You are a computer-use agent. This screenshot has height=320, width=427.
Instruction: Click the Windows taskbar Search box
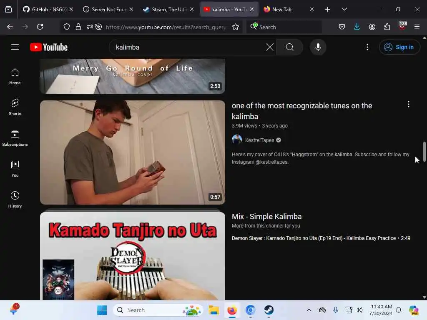(158, 310)
